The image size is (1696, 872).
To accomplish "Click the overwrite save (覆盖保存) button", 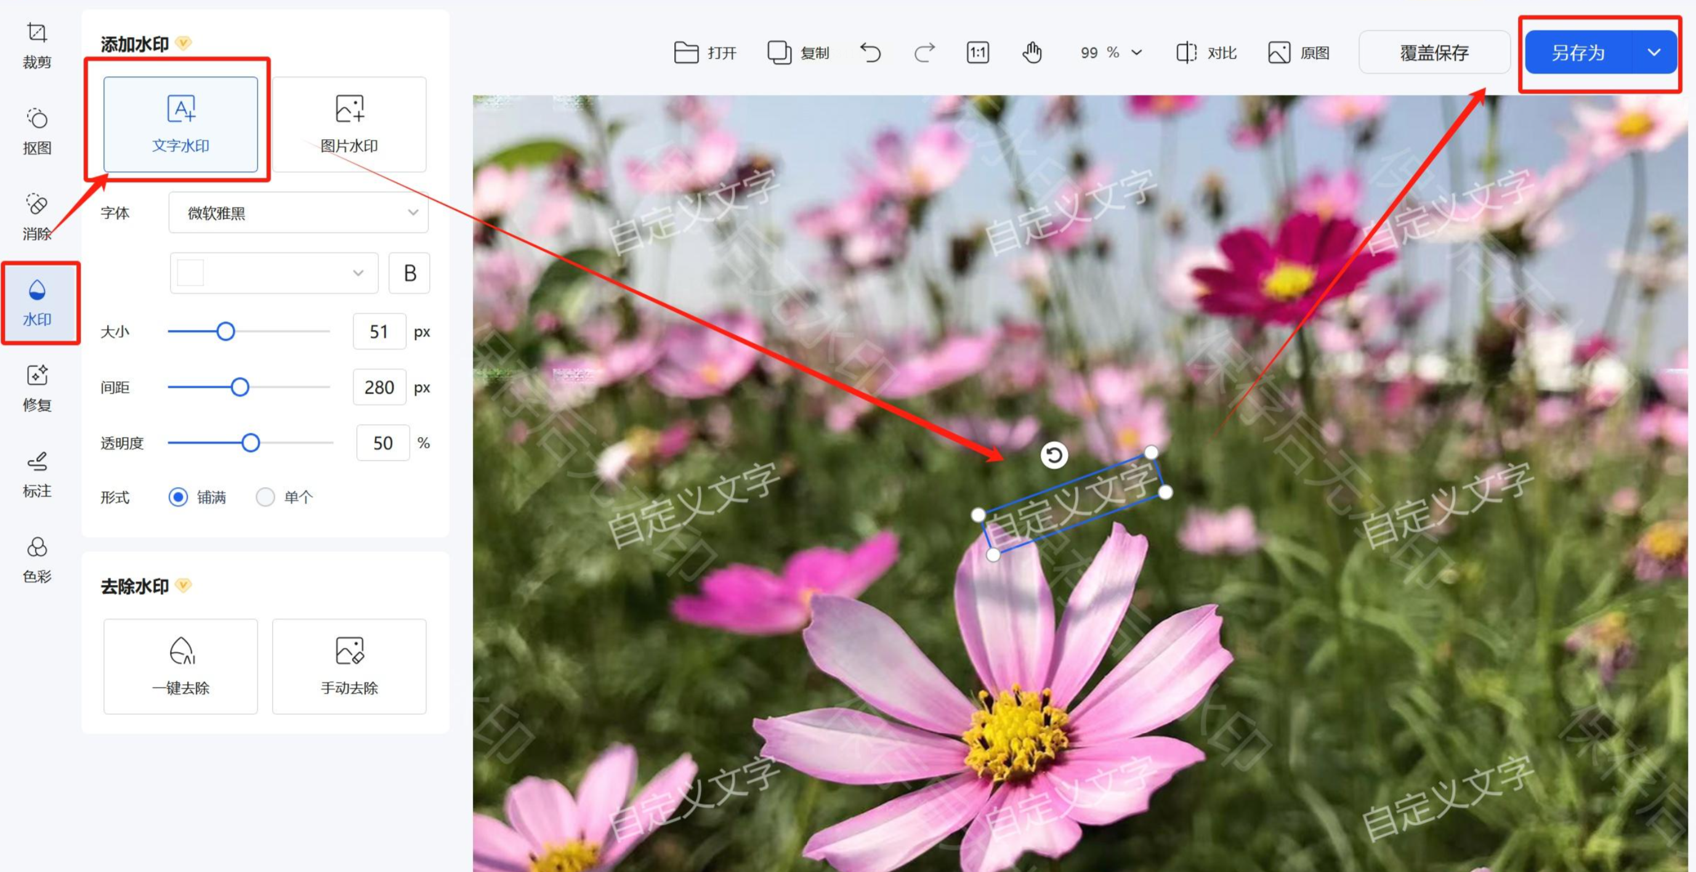I will (1434, 53).
